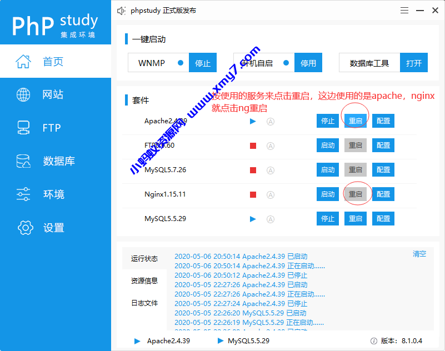This screenshot has width=445, height=351.
Task: Open the 网站 (Websites) panel in sidebar
Action: (x=53, y=94)
